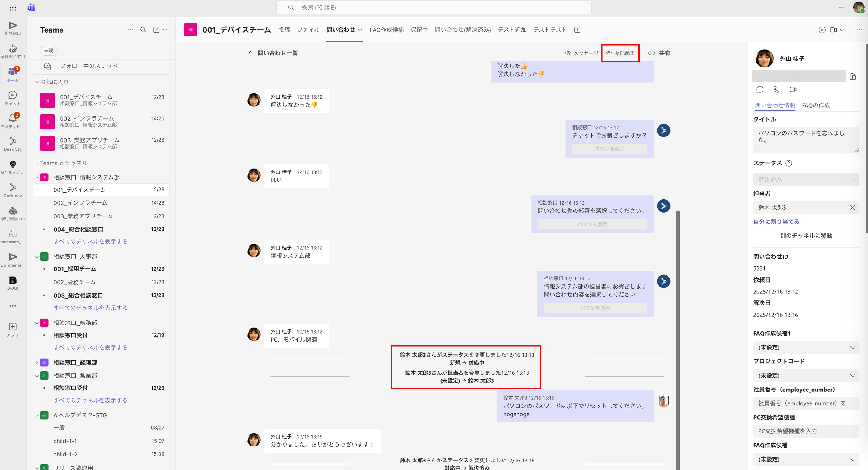Screen dimensions: 868x470
Task: Open FAQ作成候補1 dropdown
Action: tap(806, 347)
